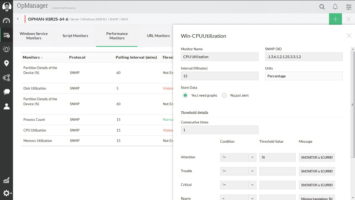
Task: Click the panel's vertical scrollbar thumb
Action: coord(353,104)
